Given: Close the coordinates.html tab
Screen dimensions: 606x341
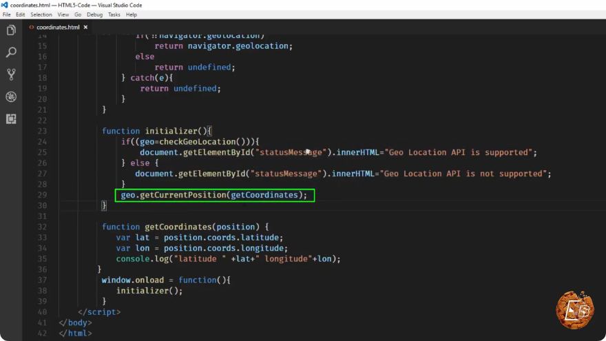Looking at the screenshot, I should 85,27.
